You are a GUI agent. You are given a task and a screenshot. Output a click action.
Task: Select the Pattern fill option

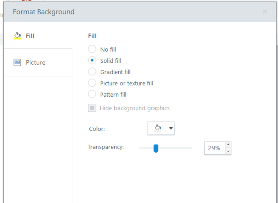click(x=92, y=94)
